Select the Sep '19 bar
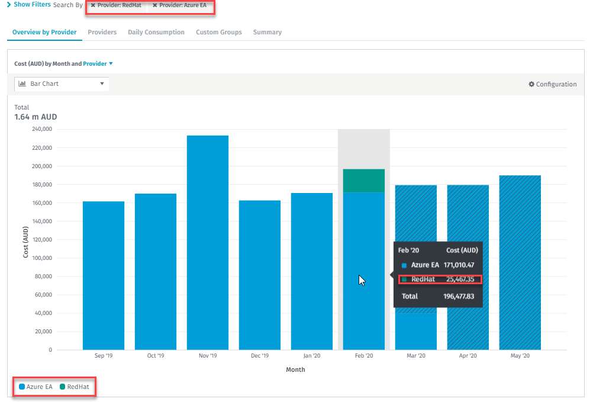The image size is (593, 402). (104, 275)
